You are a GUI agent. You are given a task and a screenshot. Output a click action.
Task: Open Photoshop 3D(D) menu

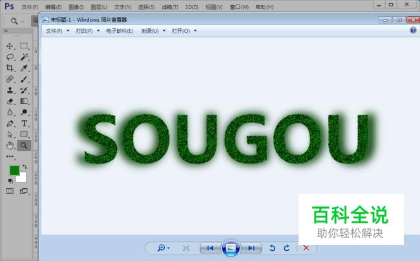[192, 7]
